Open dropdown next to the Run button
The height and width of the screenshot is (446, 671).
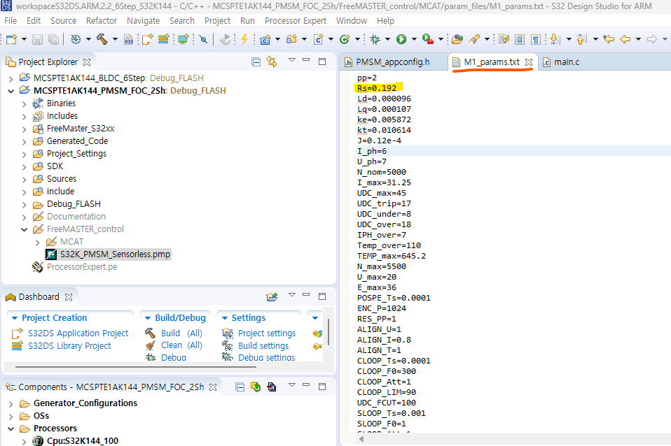(414, 39)
